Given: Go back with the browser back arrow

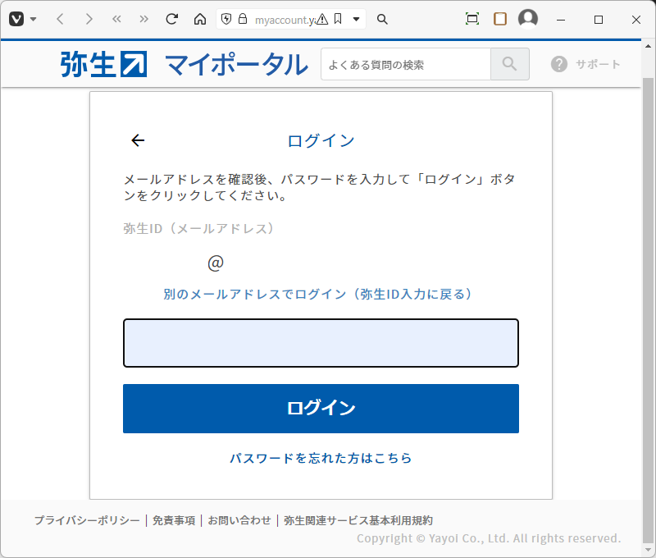Looking at the screenshot, I should click(60, 19).
